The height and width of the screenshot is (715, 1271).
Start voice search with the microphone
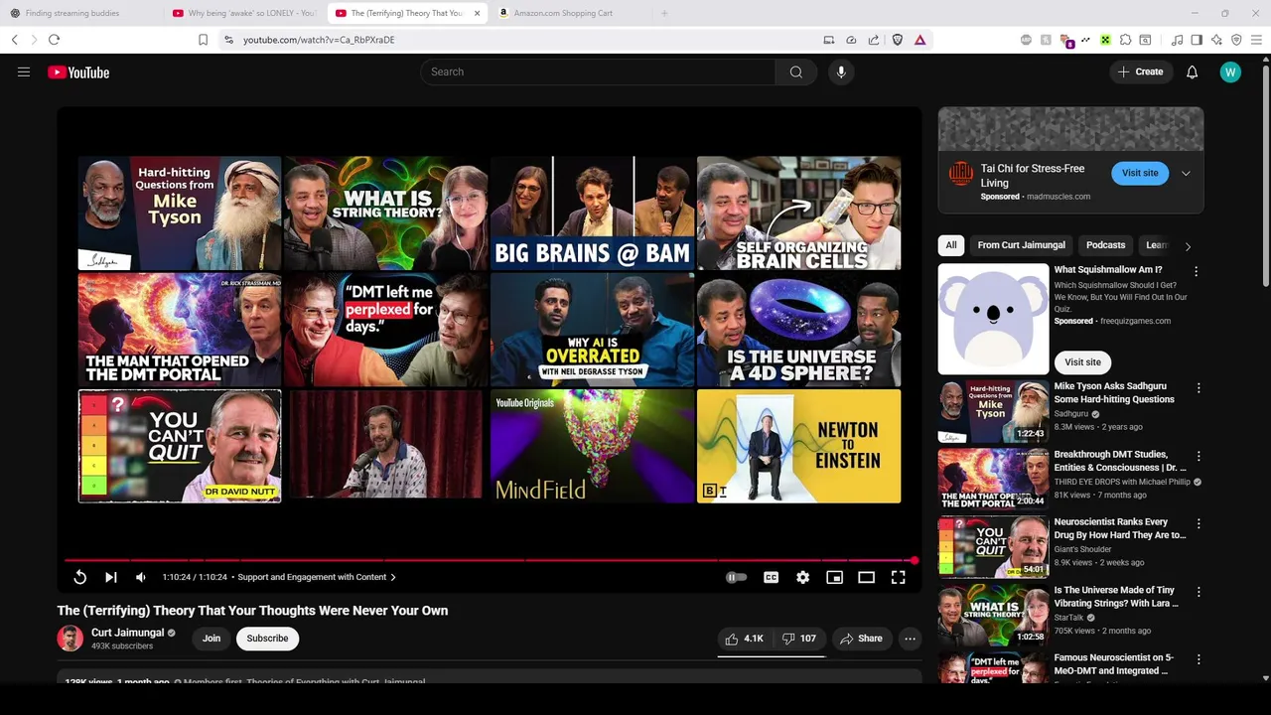(x=841, y=71)
